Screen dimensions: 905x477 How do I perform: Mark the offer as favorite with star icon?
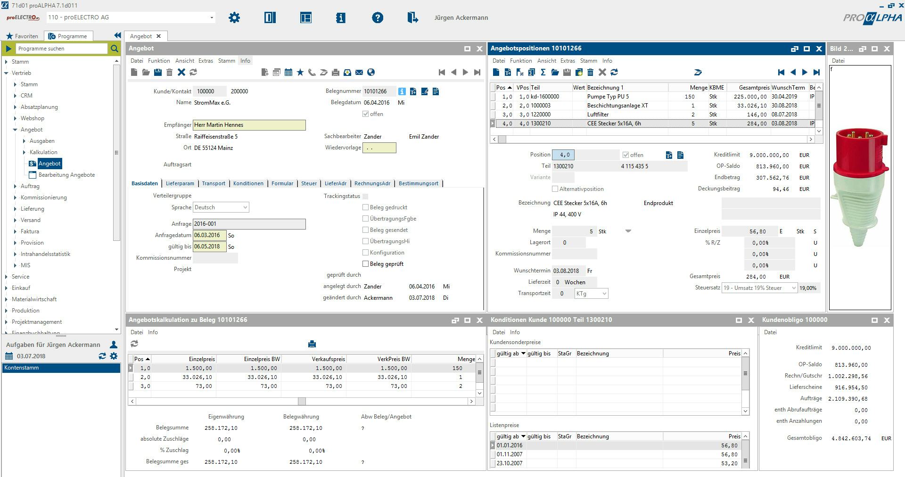coord(299,72)
